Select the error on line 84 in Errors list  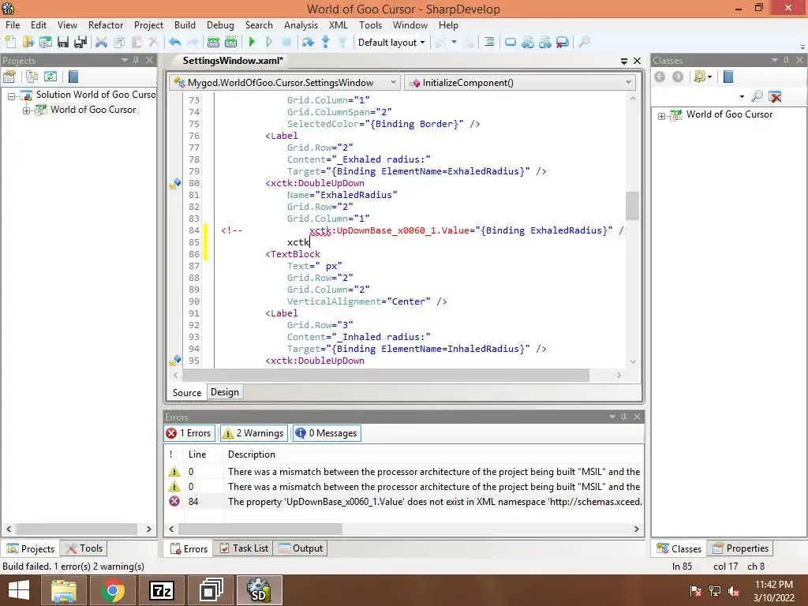pyautogui.click(x=405, y=501)
